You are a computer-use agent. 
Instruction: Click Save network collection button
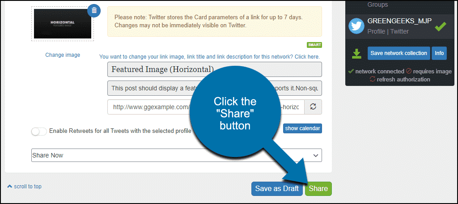(x=399, y=53)
